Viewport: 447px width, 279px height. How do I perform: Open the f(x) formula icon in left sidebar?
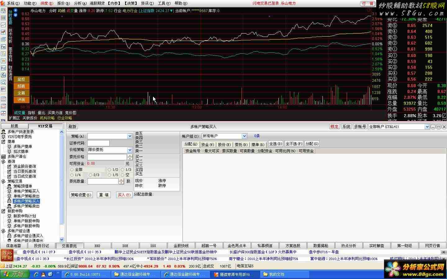[x=3, y=75]
